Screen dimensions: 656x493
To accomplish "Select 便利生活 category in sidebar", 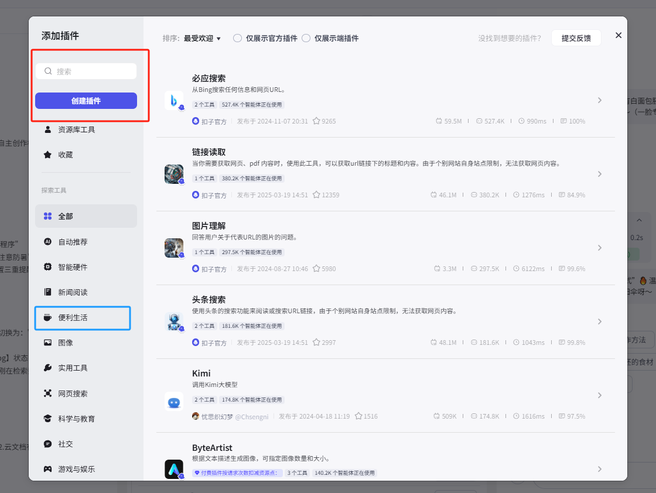I will point(73,318).
